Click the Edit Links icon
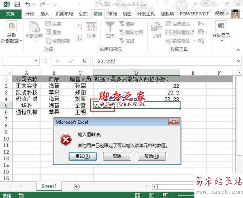This screenshot has height=198, width=243. tap(49, 41)
